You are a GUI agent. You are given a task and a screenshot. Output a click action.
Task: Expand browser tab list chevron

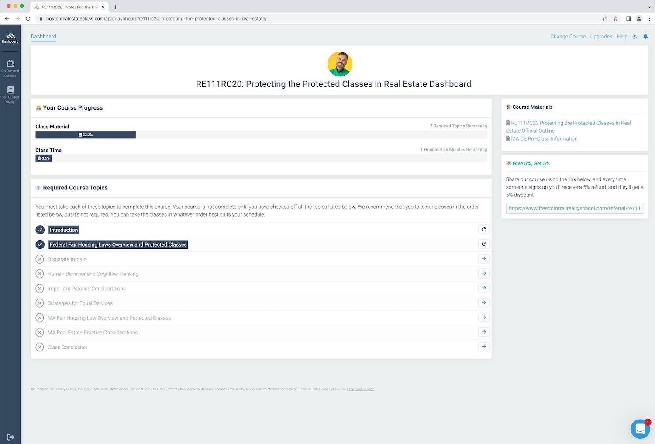coord(649,7)
